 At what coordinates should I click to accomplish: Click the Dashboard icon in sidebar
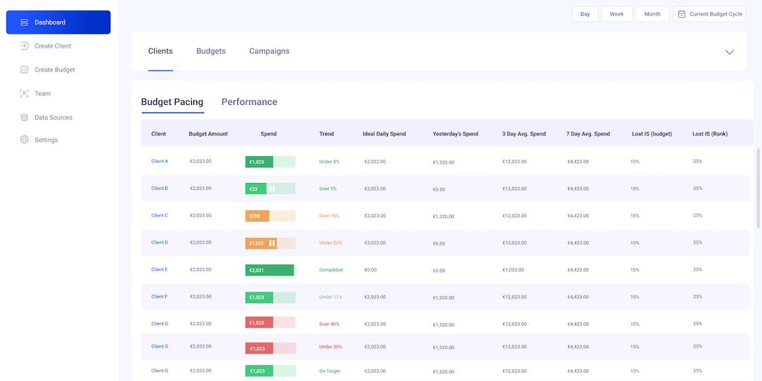(25, 22)
